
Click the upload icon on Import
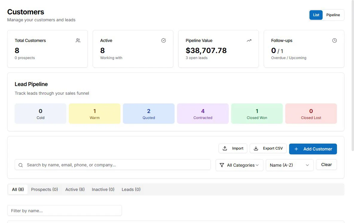[x=225, y=148]
